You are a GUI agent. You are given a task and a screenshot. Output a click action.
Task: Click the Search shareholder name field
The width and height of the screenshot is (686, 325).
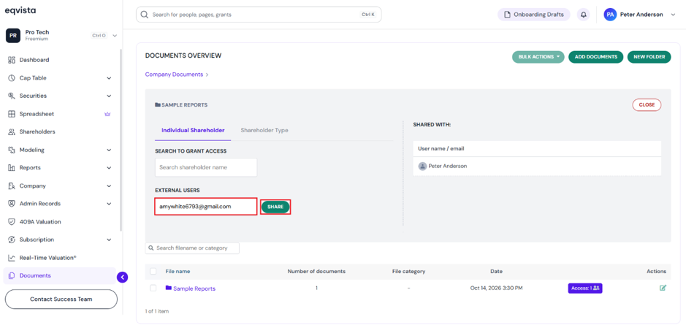206,167
